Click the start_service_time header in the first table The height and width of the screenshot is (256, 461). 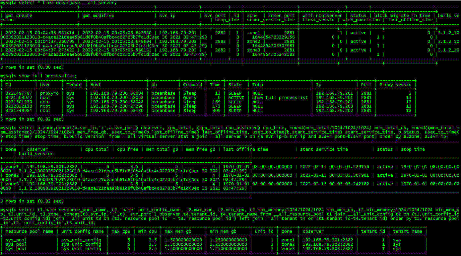[x=271, y=20]
